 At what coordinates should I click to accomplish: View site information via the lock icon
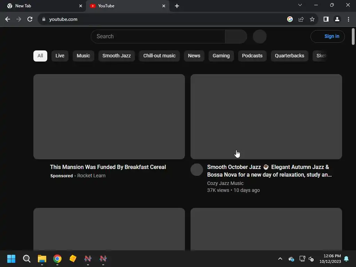44,19
